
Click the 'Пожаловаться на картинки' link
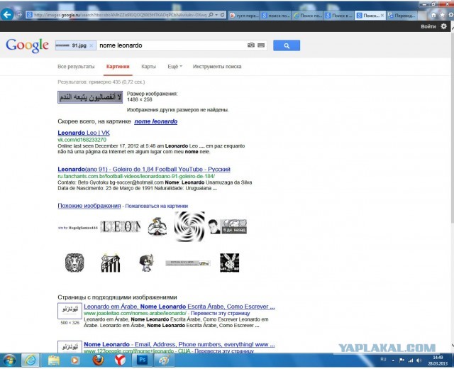156,206
